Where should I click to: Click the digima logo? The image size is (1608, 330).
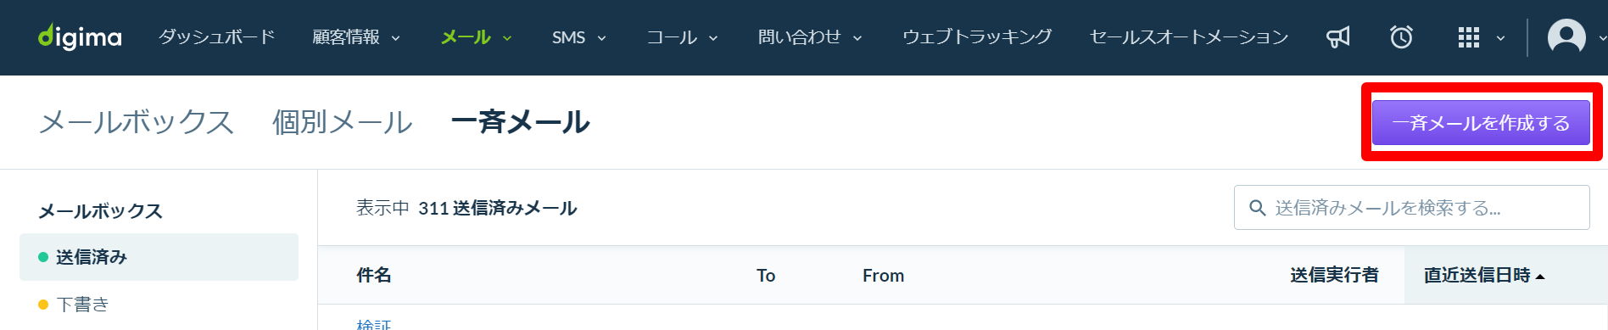(x=80, y=36)
